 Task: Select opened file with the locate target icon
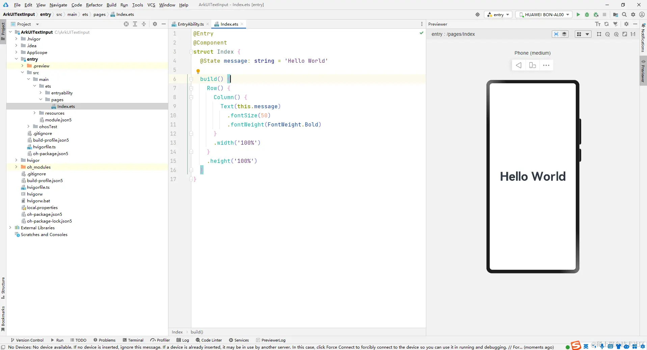126,24
